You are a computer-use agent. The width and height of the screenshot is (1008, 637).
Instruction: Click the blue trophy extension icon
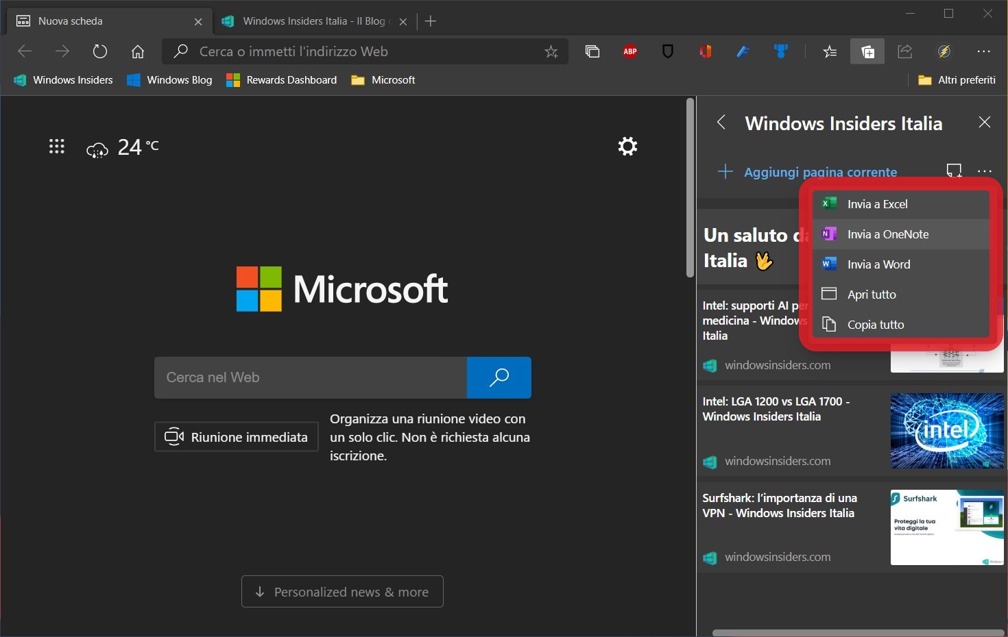click(781, 51)
